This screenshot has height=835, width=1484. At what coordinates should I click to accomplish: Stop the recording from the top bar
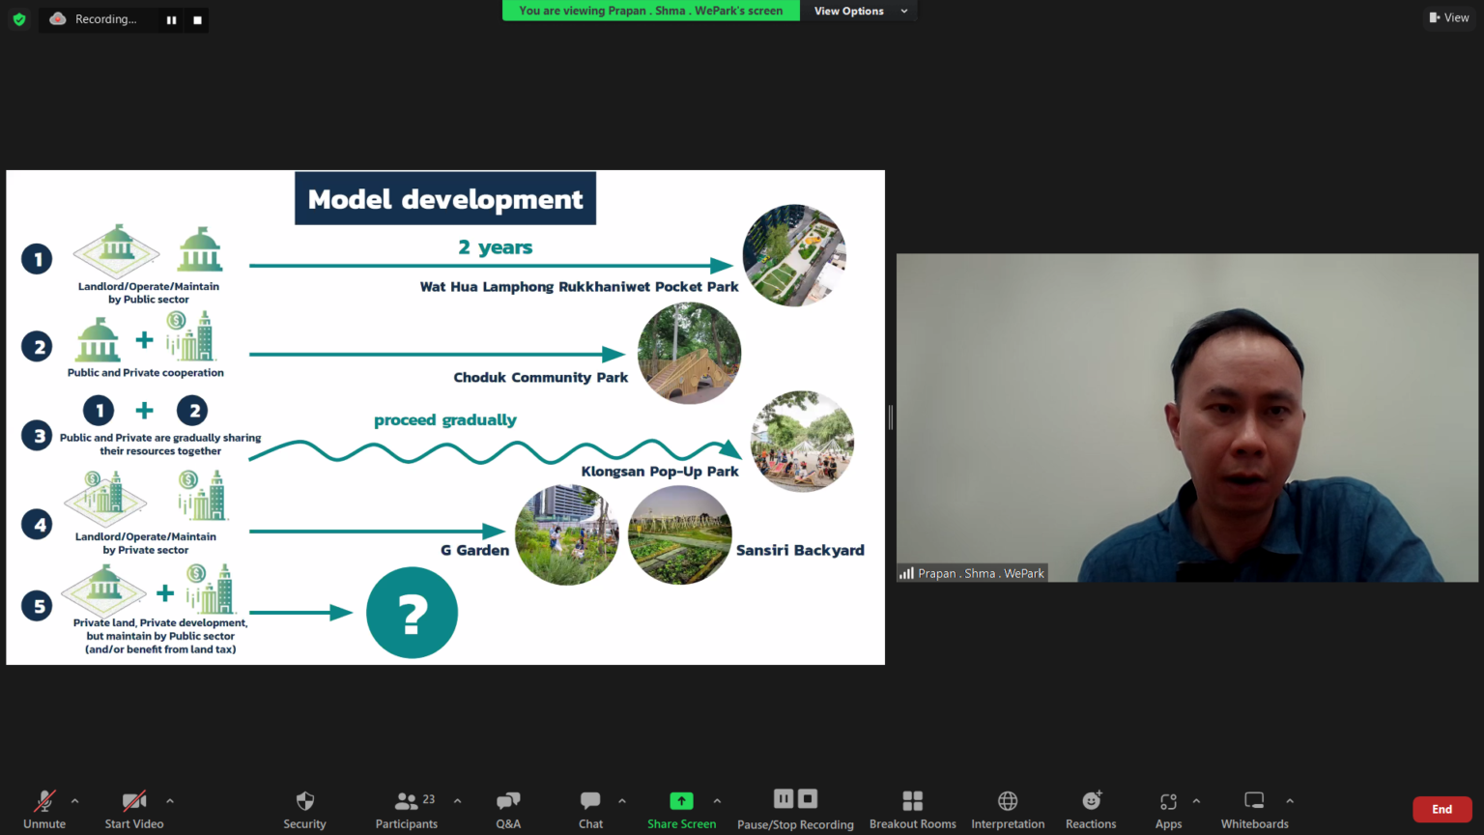tap(196, 19)
